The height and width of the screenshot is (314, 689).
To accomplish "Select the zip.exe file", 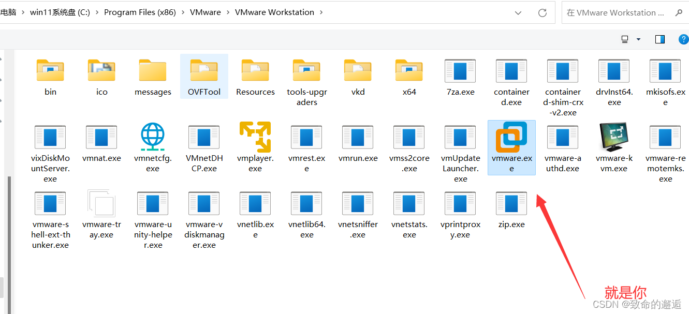I will 511,209.
